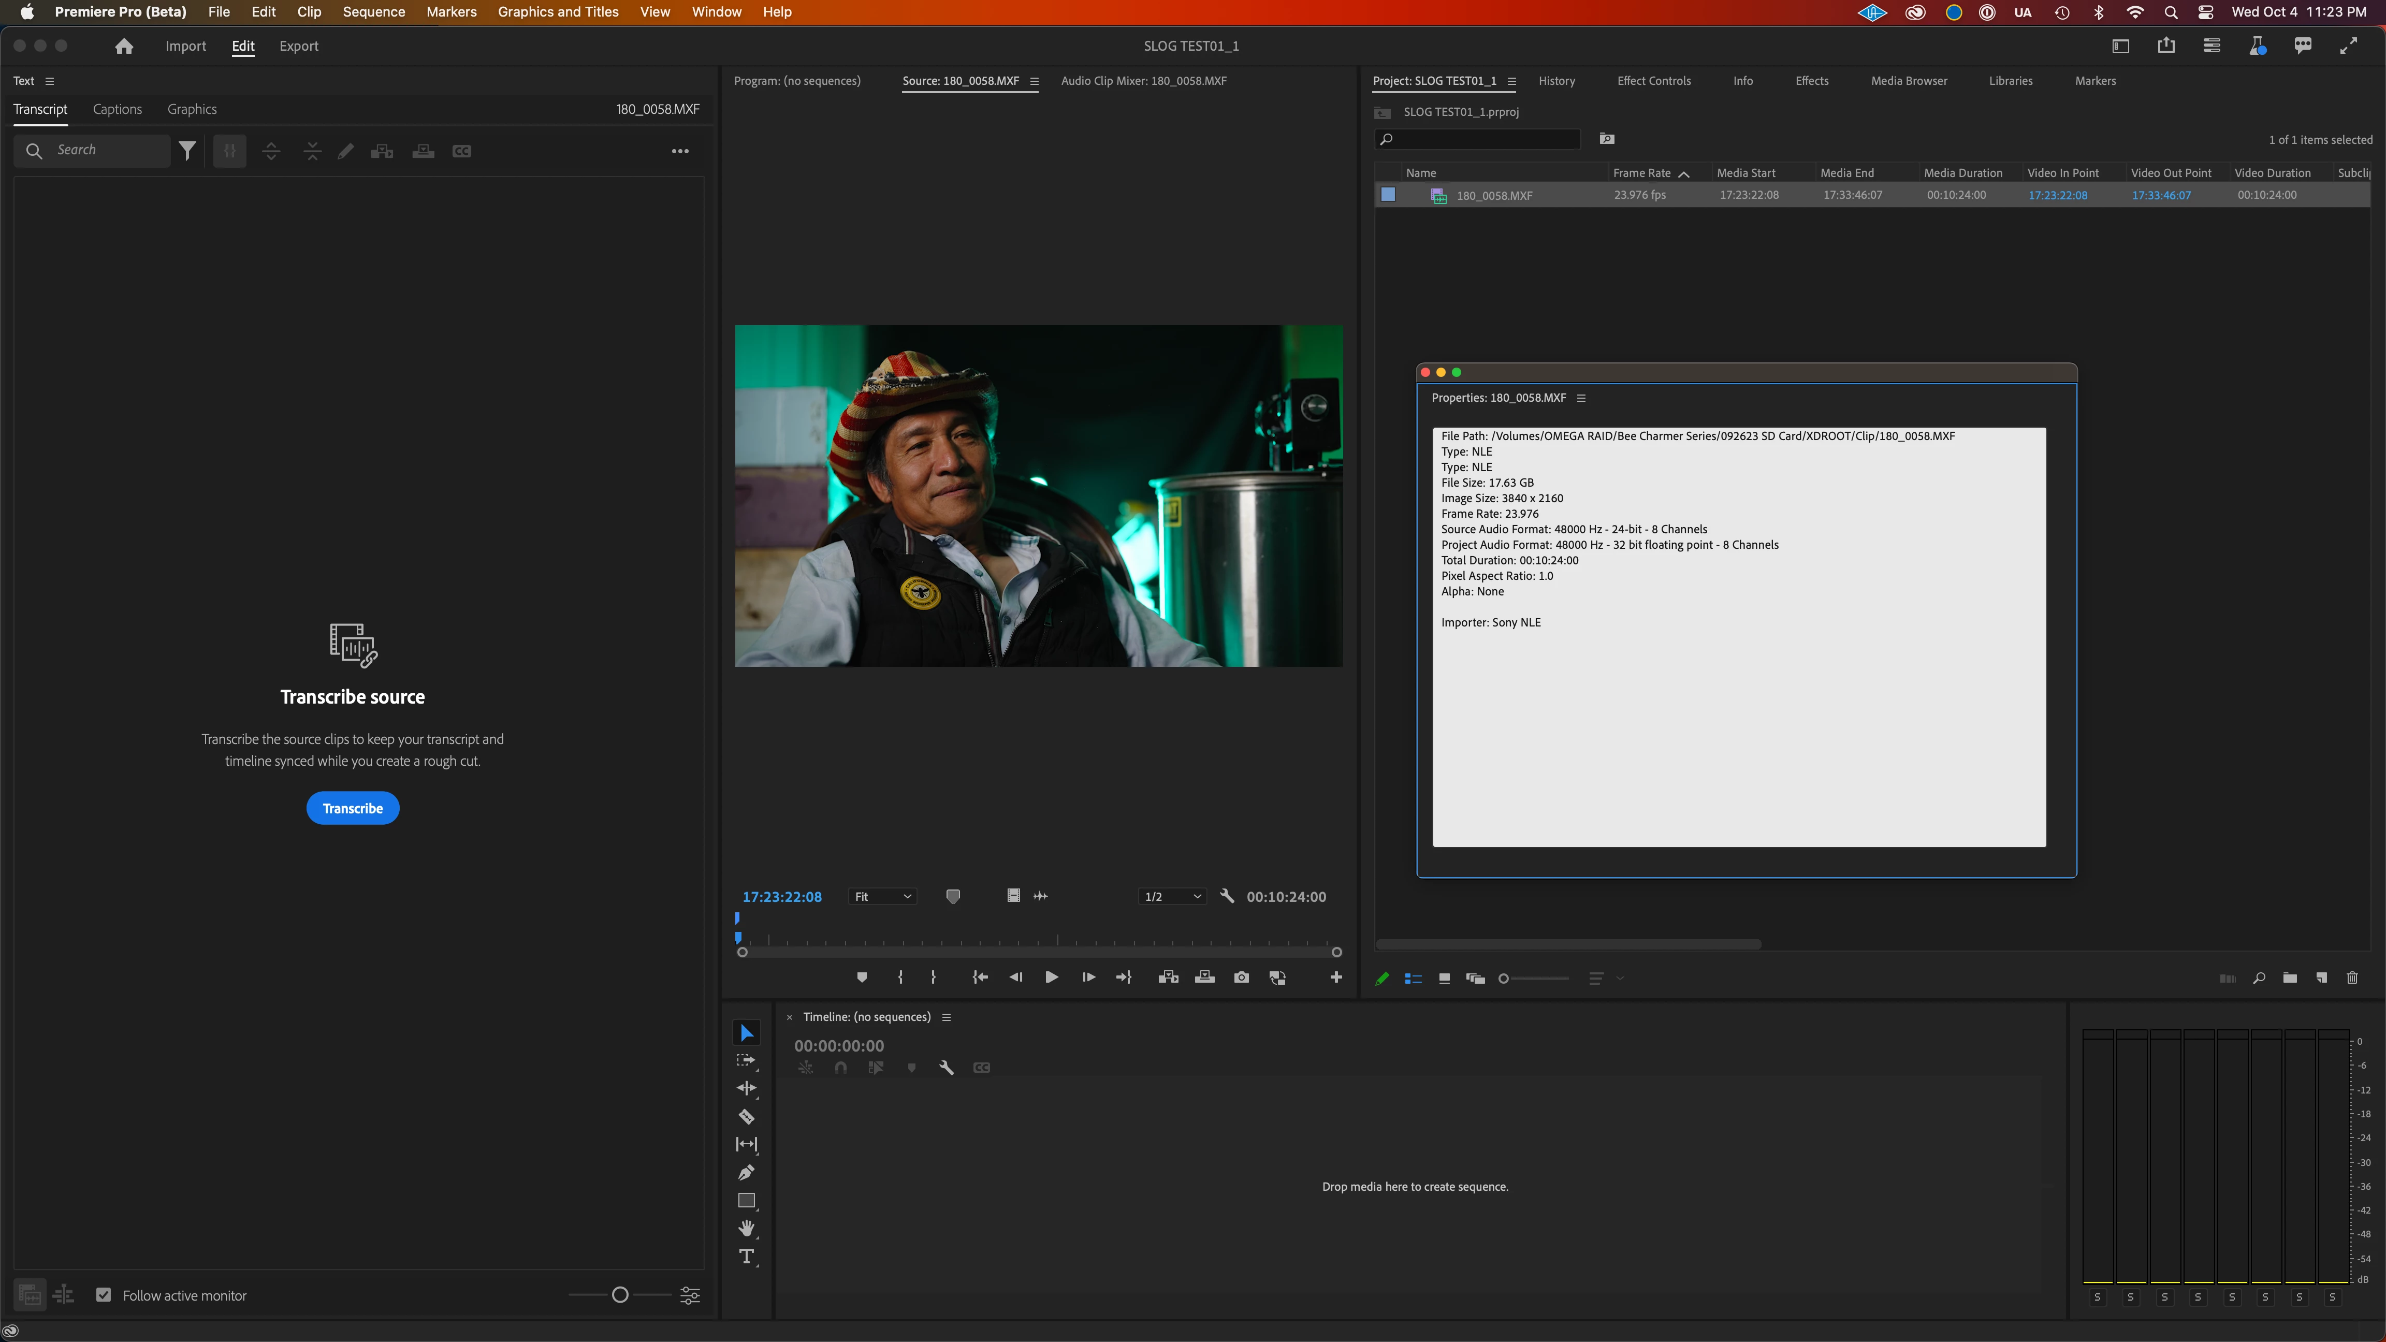This screenshot has height=1342, width=2386.
Task: Solo the first audio meter channel
Action: tap(2097, 1297)
